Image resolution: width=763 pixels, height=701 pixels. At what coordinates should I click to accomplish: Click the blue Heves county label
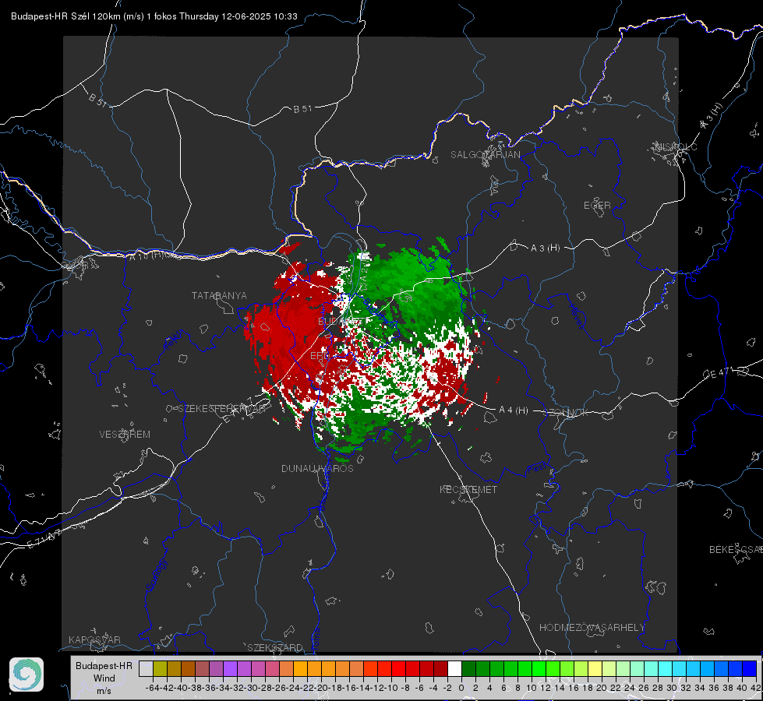pyautogui.click(x=576, y=316)
